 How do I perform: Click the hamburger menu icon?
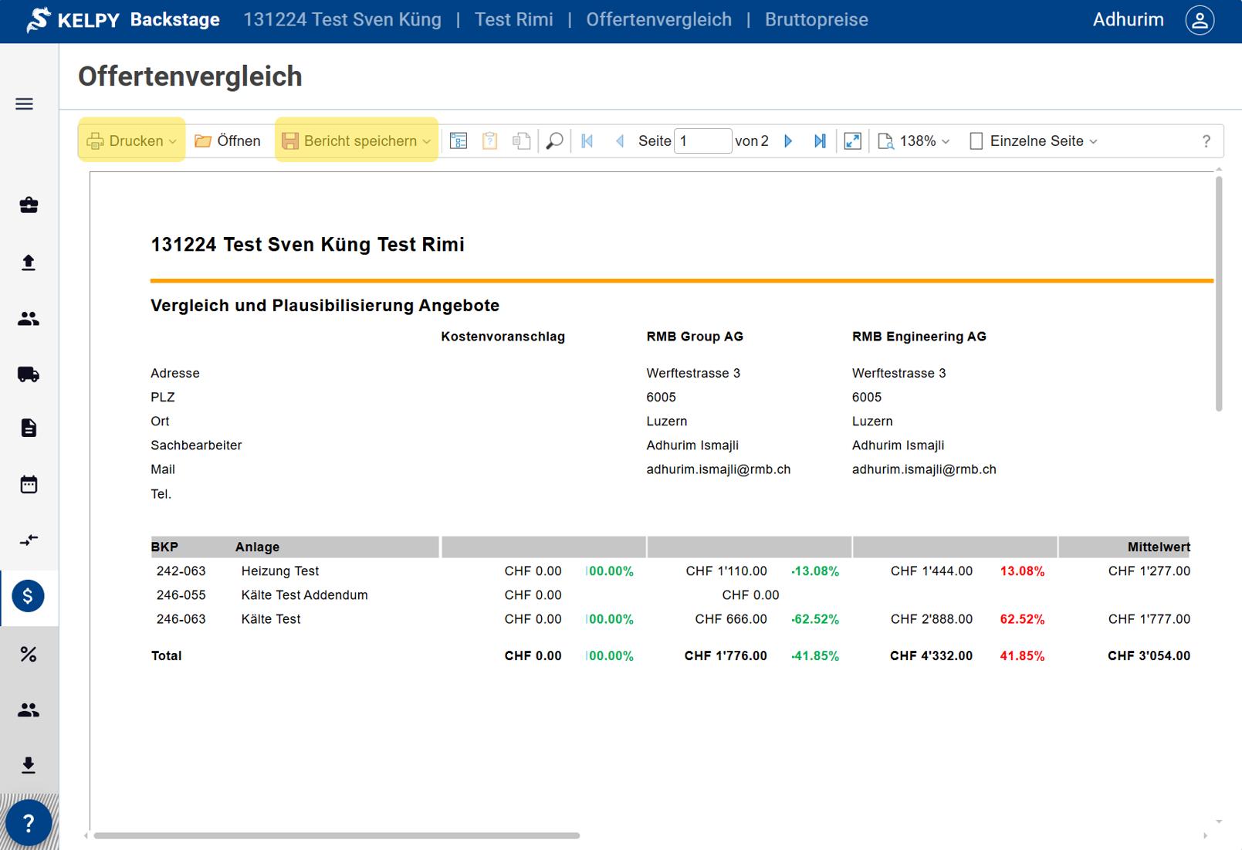24,103
